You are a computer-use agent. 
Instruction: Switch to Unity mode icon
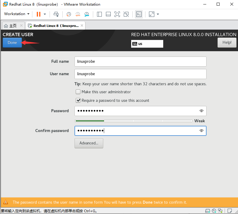tap(126, 14)
